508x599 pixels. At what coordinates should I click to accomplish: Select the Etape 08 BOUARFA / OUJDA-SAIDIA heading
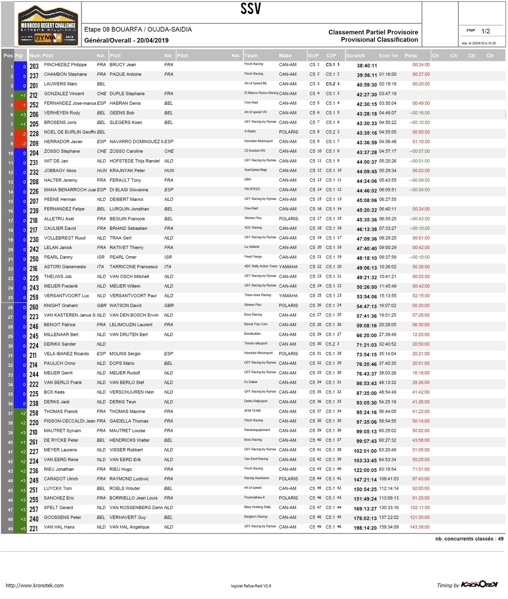(x=138, y=29)
